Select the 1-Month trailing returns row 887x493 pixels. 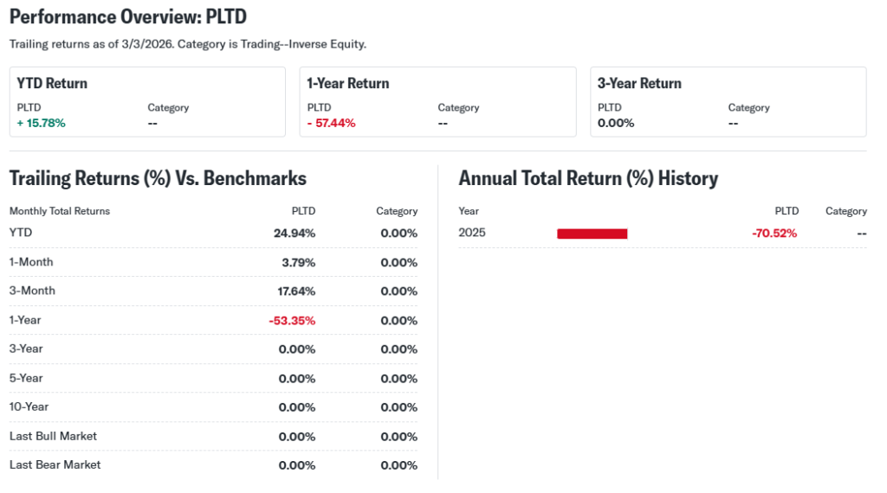pos(212,262)
